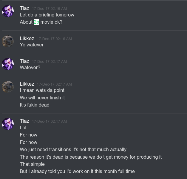Screen dimensions: 187x179
Task: Click the 02:16 AM timestamp next to Tiaz
Action: pyautogui.click(x=50, y=9)
